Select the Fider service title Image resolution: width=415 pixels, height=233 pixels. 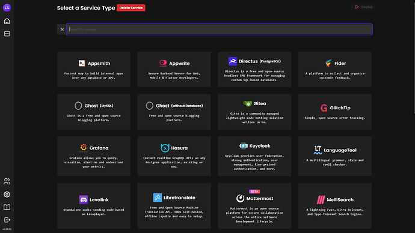tap(340, 64)
